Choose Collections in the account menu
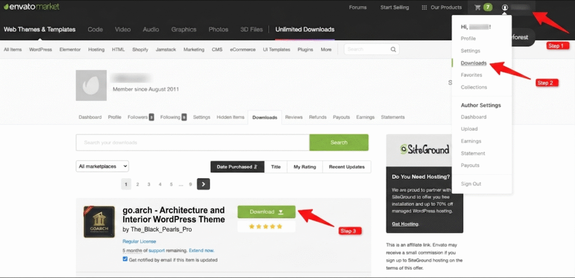 pyautogui.click(x=474, y=87)
